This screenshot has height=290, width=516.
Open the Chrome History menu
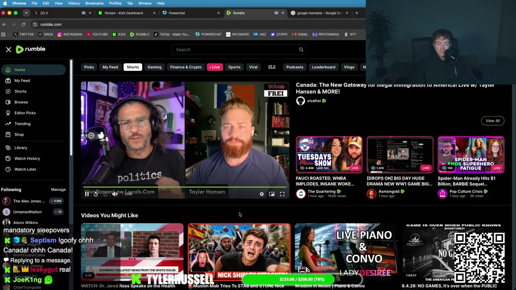coord(74,3)
